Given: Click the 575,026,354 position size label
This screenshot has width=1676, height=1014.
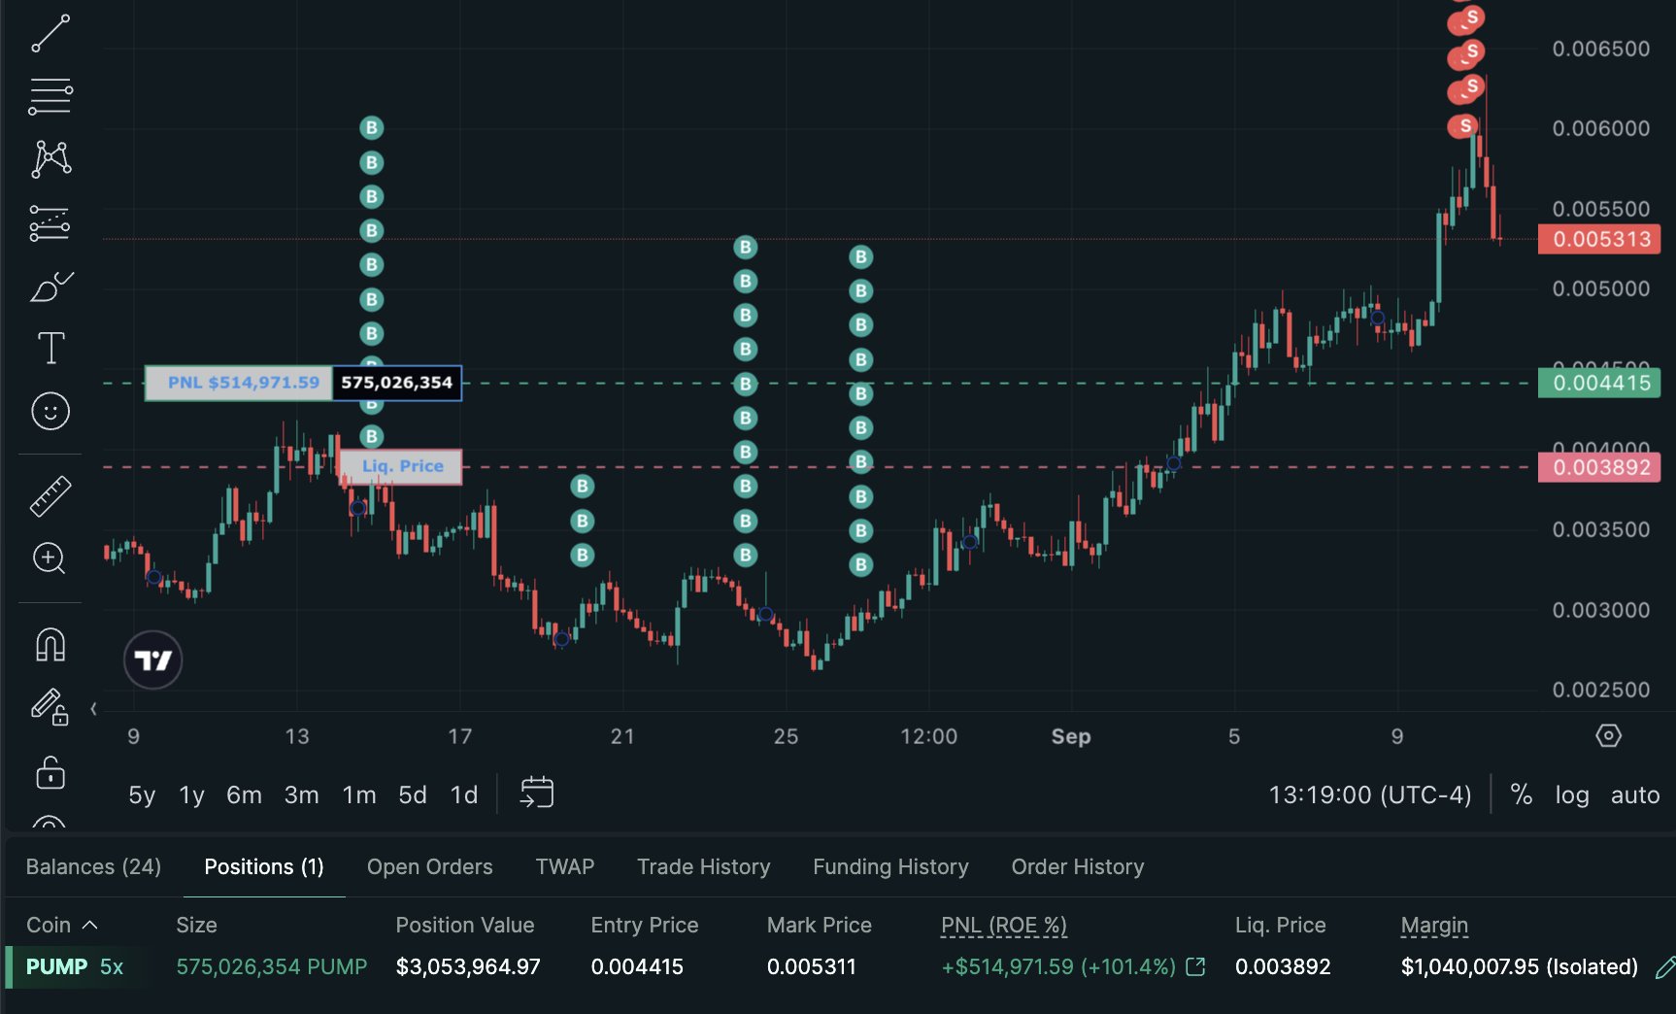Looking at the screenshot, I should pyautogui.click(x=396, y=383).
